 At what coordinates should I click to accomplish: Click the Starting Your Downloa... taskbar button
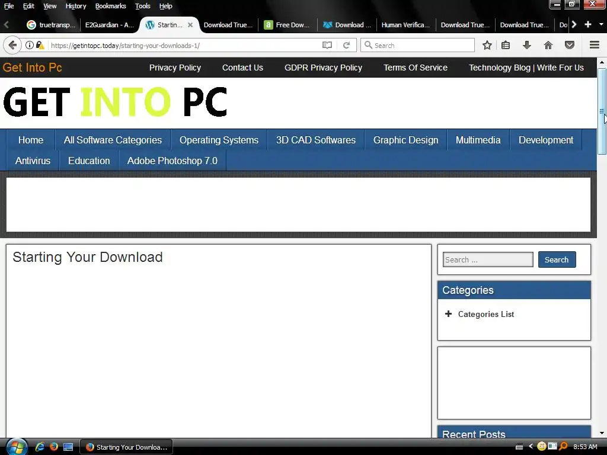pos(126,447)
